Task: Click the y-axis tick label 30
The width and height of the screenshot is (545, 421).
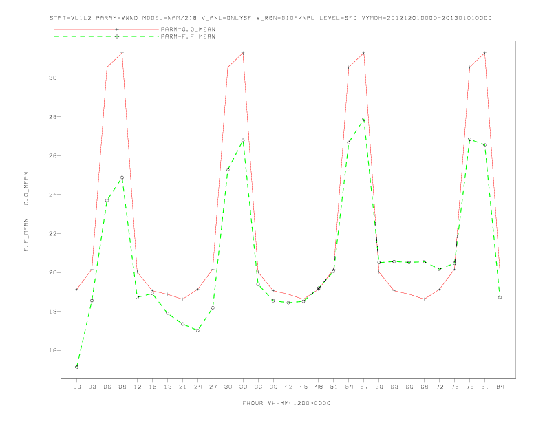Action: (x=52, y=78)
